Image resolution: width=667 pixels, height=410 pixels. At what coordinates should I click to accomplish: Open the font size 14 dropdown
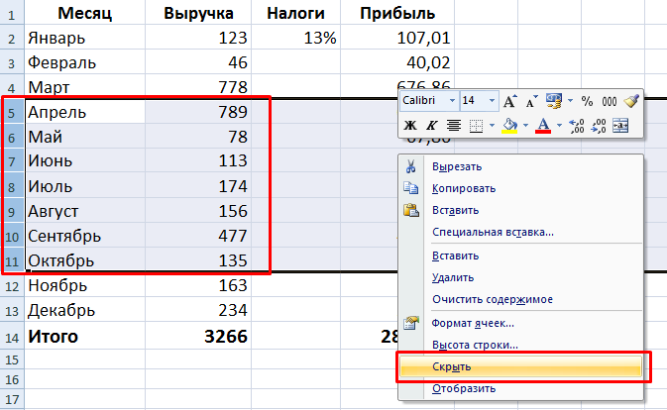point(492,101)
